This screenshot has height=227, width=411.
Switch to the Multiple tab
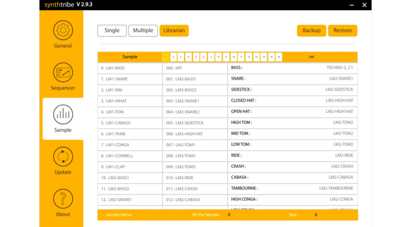pyautogui.click(x=143, y=31)
